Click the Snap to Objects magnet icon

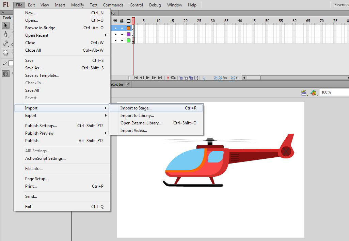click(6, 73)
